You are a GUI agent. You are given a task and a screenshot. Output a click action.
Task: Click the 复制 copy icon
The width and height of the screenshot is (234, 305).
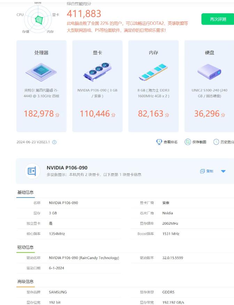click(x=203, y=171)
